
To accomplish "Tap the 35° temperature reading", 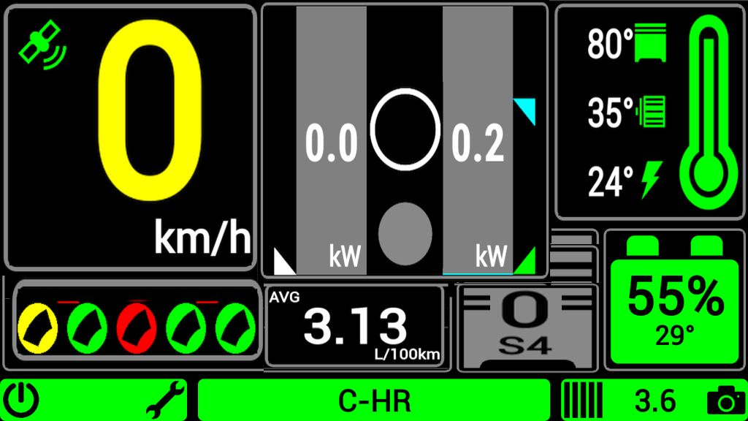I will coord(609,112).
